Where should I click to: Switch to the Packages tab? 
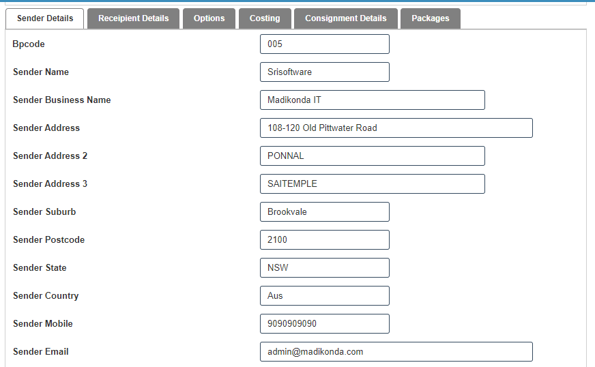(431, 18)
